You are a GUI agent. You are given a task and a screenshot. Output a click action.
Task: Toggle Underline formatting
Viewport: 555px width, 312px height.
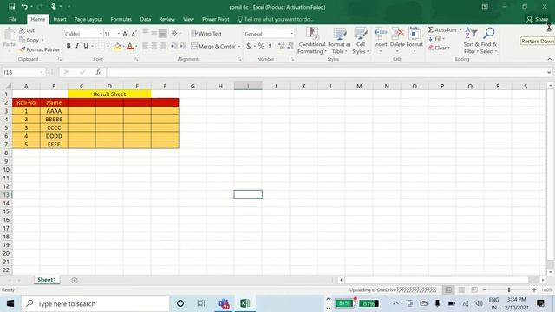(86, 46)
